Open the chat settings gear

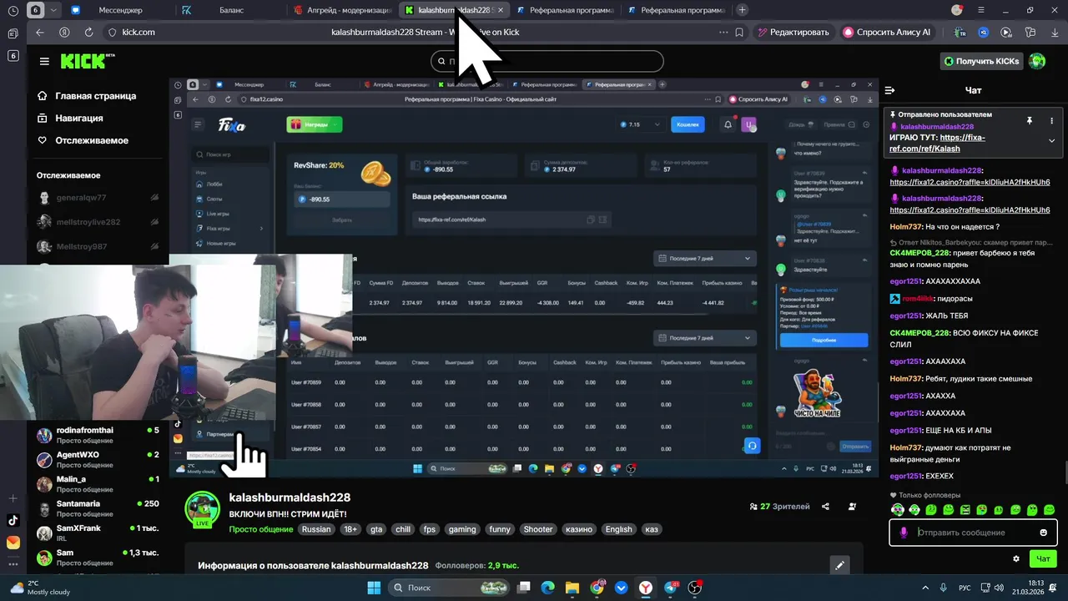click(1016, 558)
